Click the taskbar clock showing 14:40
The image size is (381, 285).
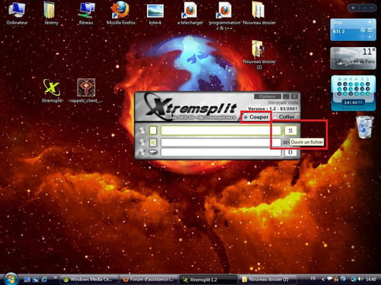[370, 279]
